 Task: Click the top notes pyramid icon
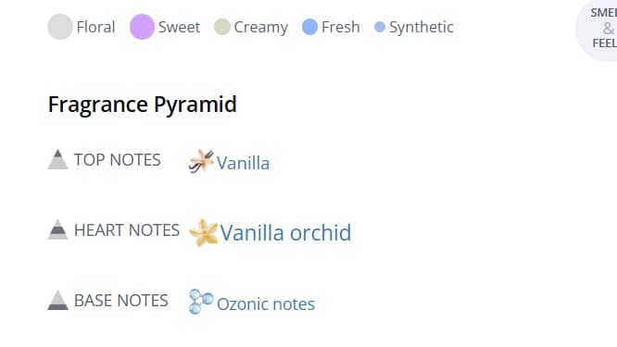point(57,159)
